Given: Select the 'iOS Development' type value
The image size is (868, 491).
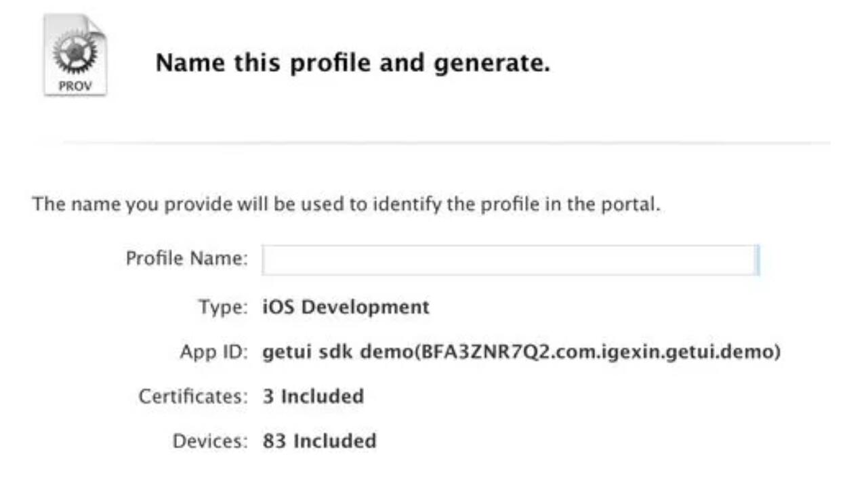Looking at the screenshot, I should pos(346,307).
